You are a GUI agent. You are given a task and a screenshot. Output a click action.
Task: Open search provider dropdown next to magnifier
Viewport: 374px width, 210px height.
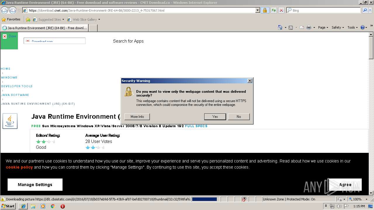click(x=370, y=10)
